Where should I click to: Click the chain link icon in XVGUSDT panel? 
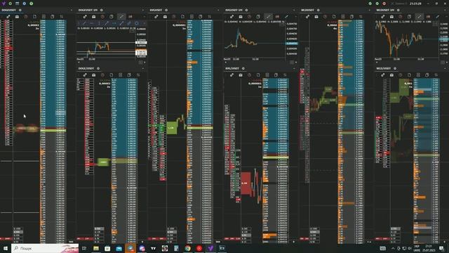(x=156, y=17)
